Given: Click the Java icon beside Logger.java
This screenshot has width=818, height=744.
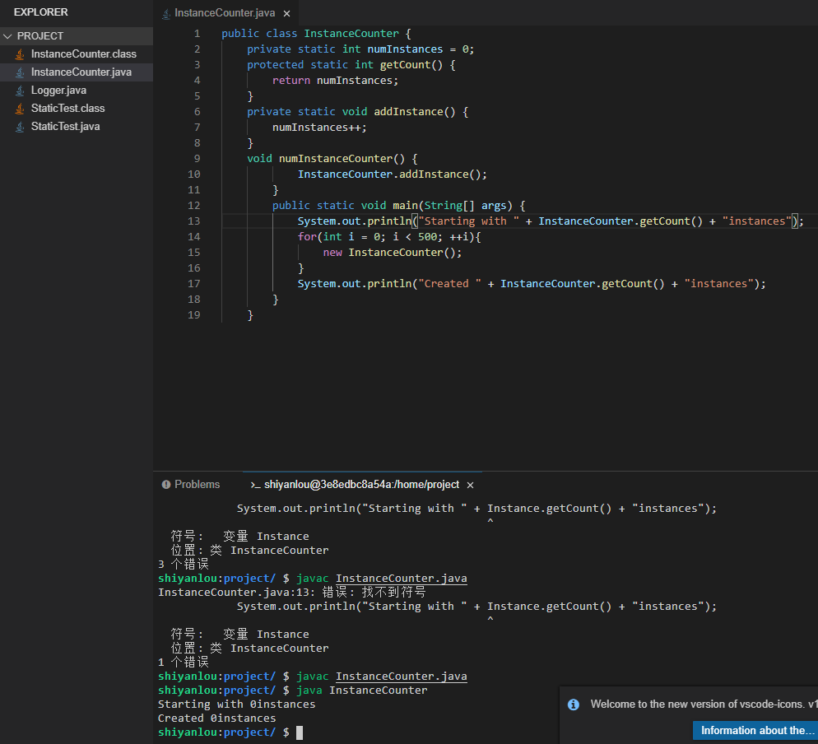Looking at the screenshot, I should pos(20,91).
